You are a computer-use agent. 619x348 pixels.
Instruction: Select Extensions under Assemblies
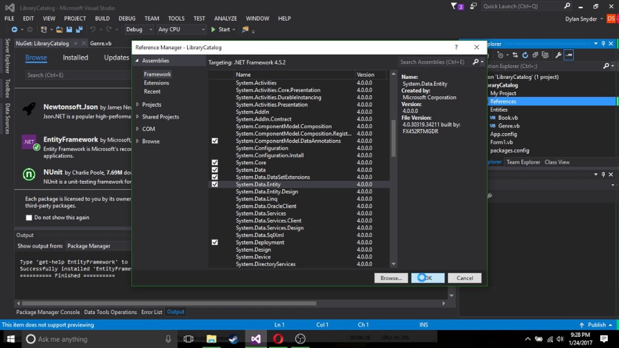pyautogui.click(x=156, y=83)
